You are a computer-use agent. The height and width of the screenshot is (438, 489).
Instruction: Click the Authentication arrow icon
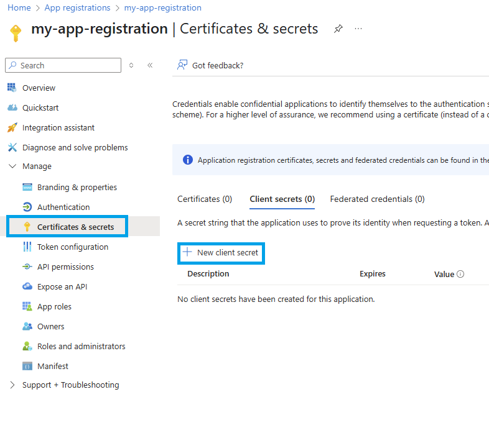tap(27, 207)
